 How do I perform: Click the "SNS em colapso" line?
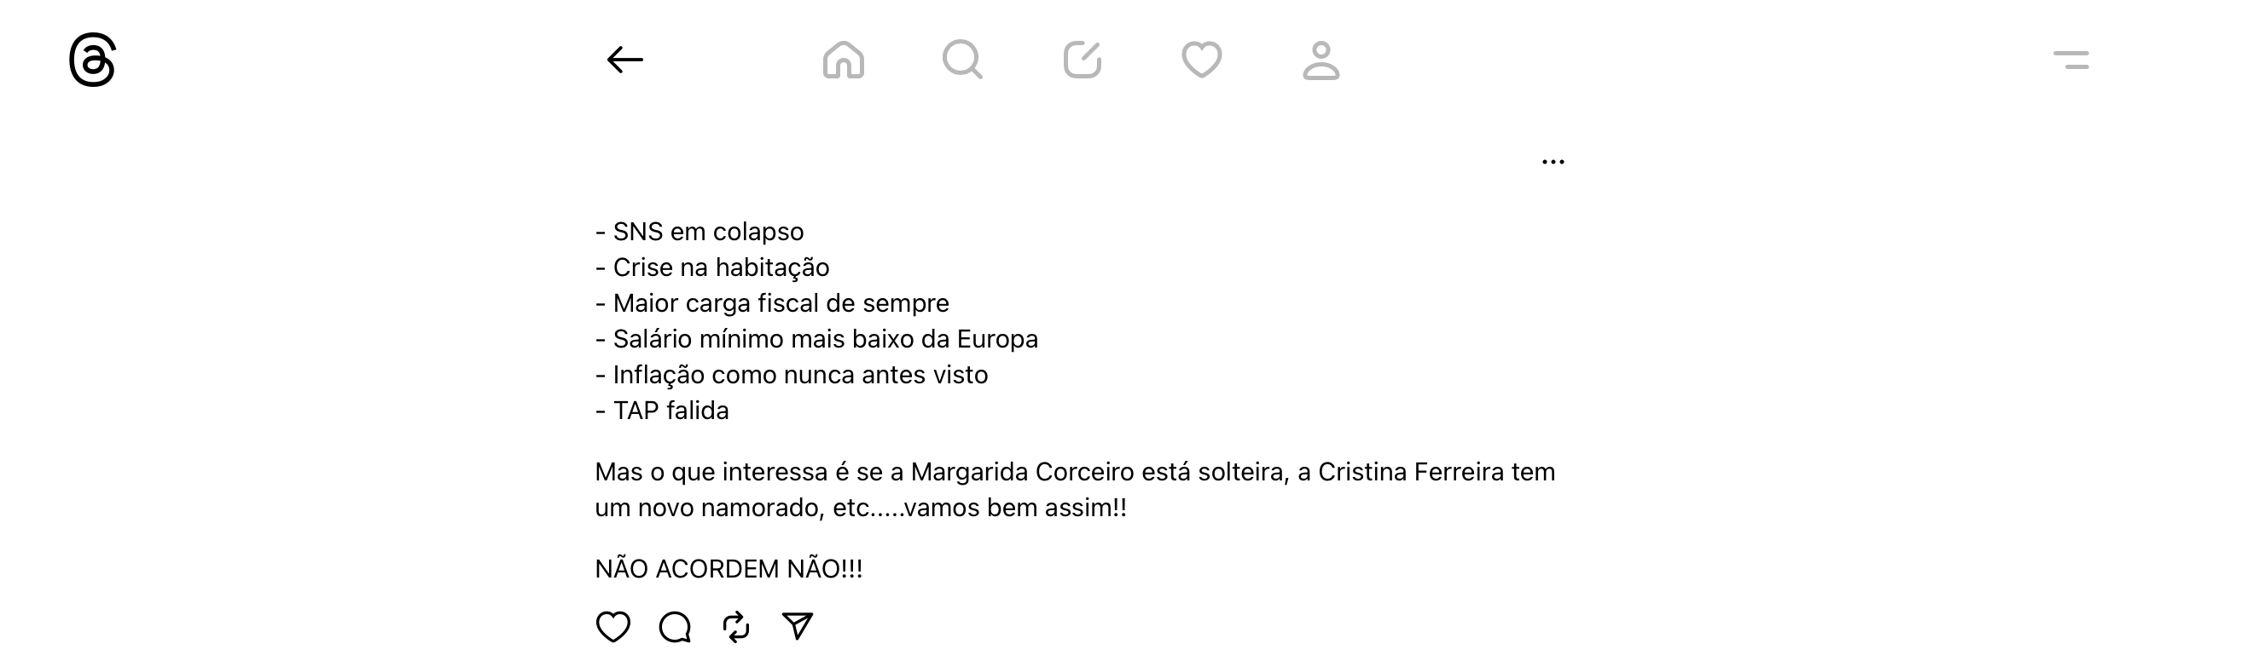700,232
